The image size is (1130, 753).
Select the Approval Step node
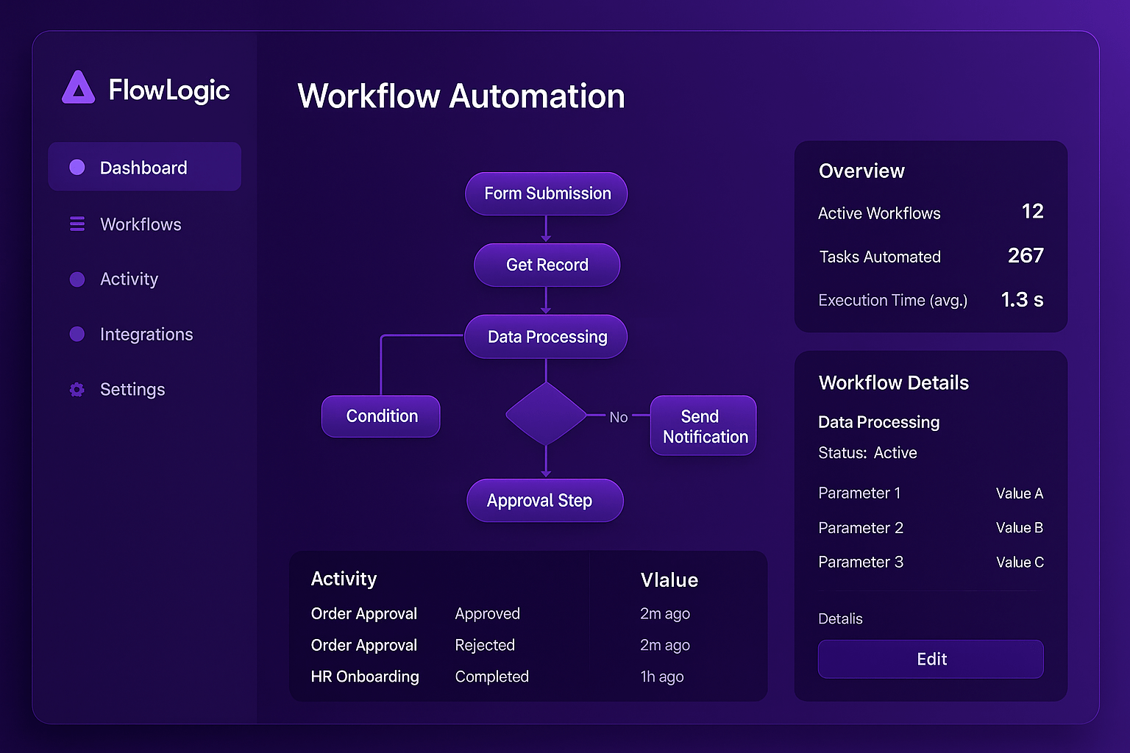click(x=544, y=501)
